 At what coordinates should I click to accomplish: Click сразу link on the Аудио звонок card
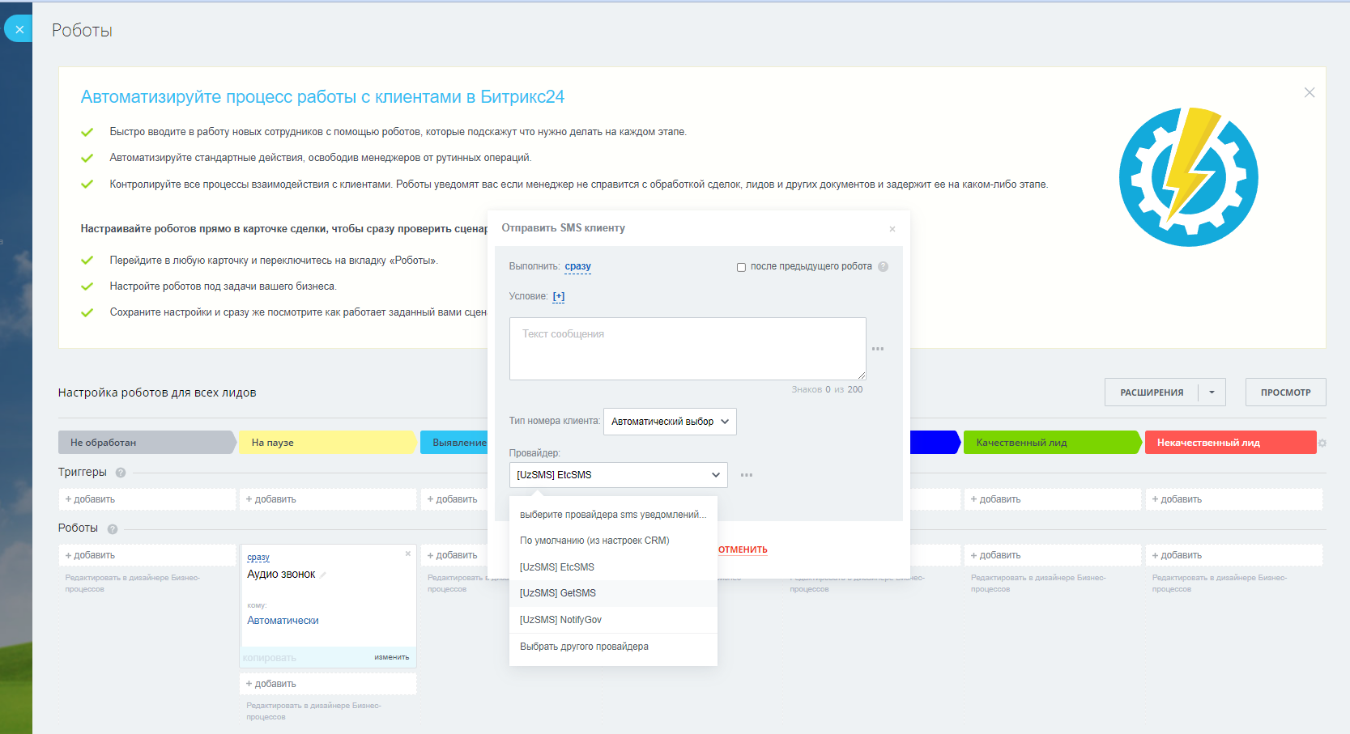tap(258, 558)
